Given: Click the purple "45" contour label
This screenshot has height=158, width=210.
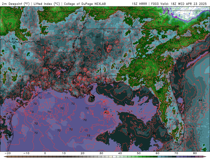Looking at the screenshot, I should click(x=176, y=17).
